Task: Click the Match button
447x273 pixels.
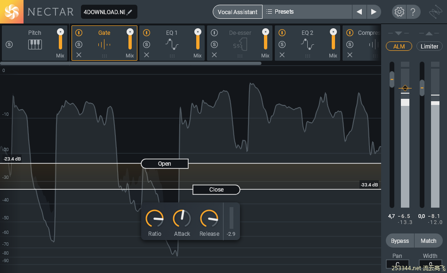Action: [429, 241]
